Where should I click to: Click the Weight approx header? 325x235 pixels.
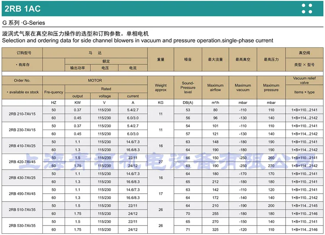coord(161,88)
